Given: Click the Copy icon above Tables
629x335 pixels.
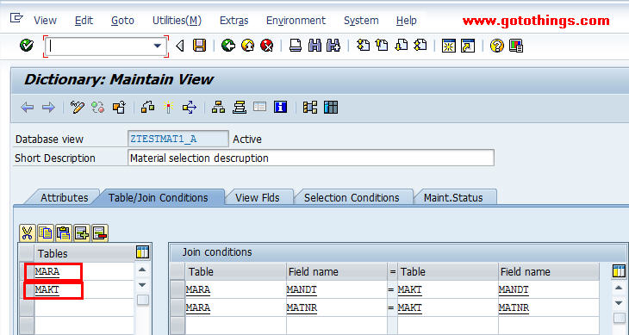Looking at the screenshot, I should pos(46,233).
